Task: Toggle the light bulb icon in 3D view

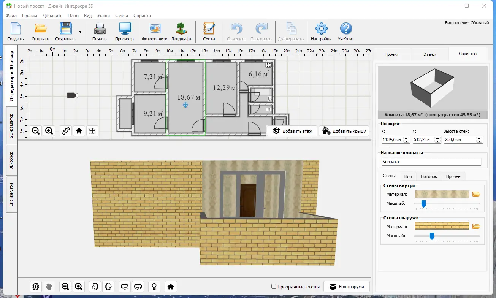Action: pyautogui.click(x=154, y=286)
